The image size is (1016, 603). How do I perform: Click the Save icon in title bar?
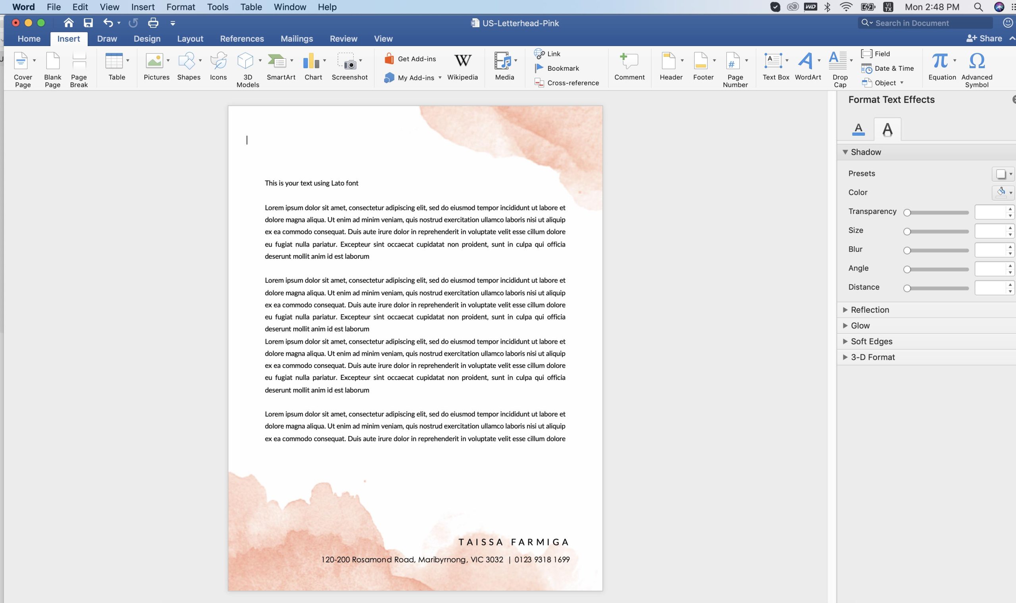(x=88, y=23)
